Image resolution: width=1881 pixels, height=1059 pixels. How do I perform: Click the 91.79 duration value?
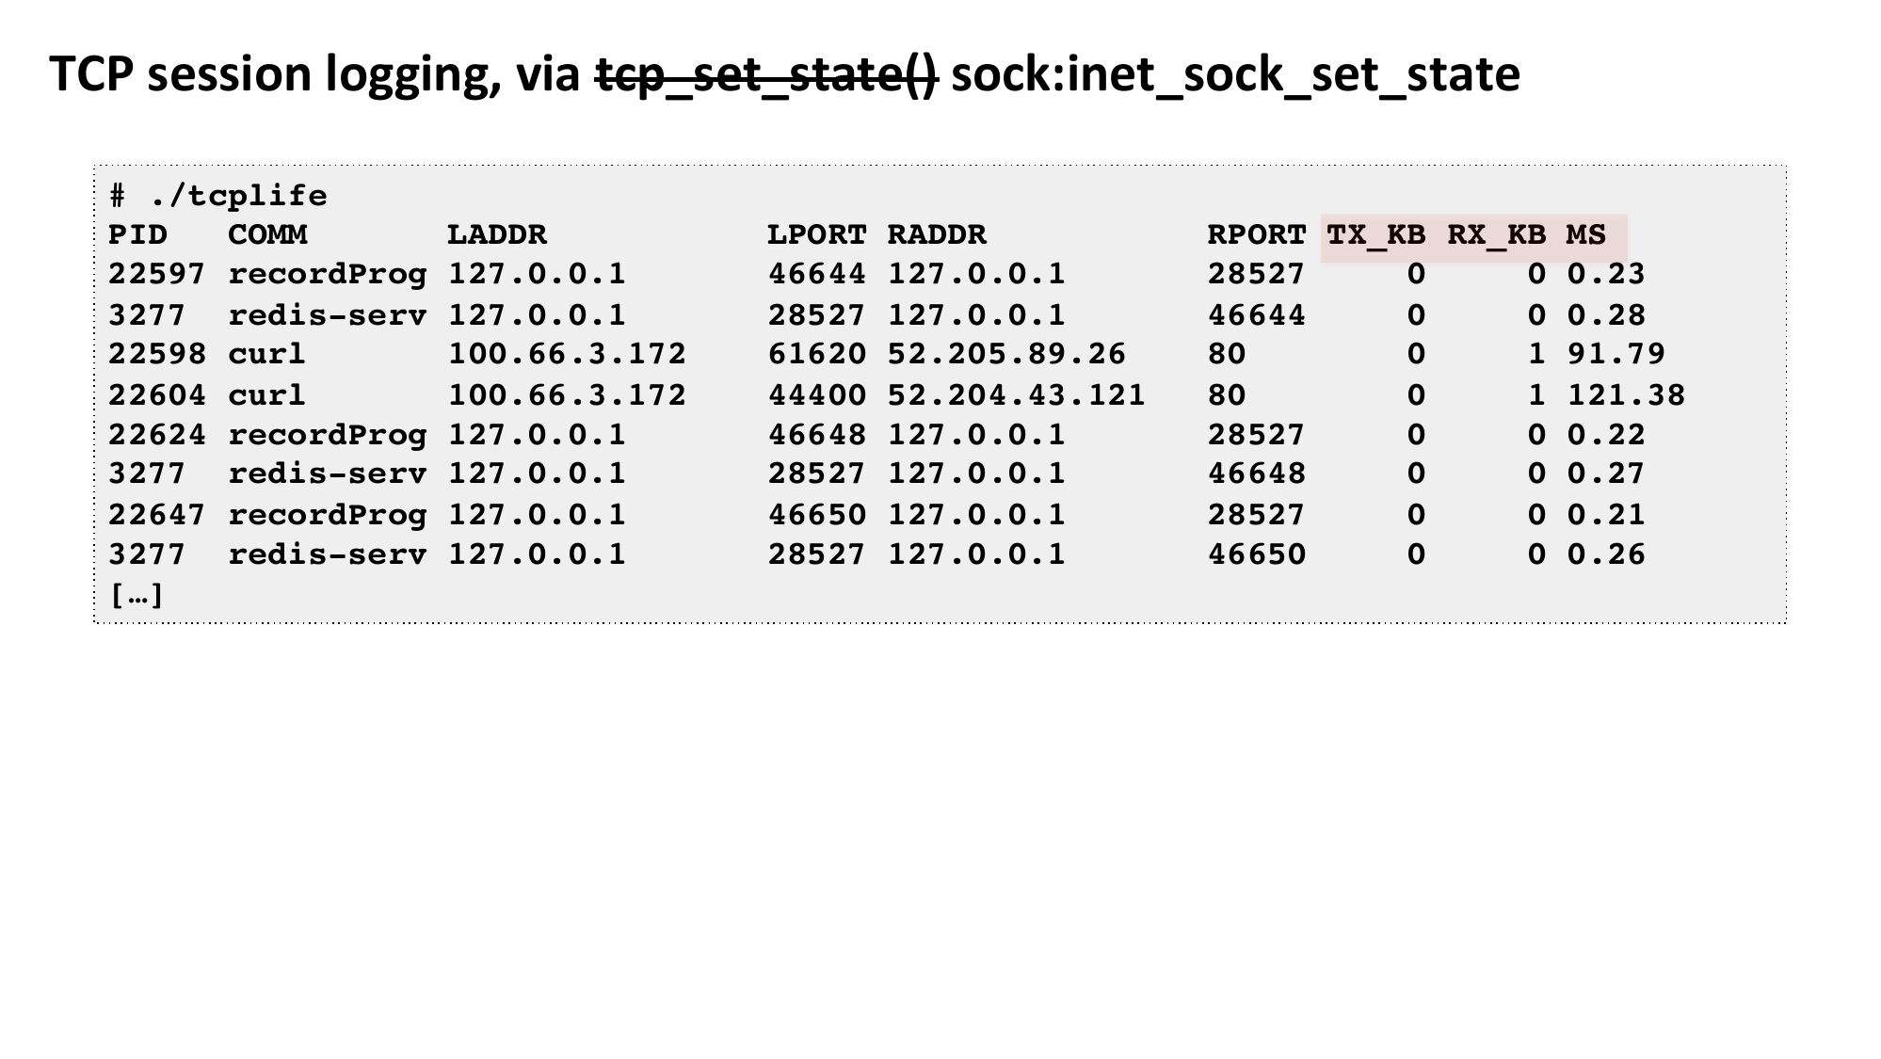[1616, 354]
